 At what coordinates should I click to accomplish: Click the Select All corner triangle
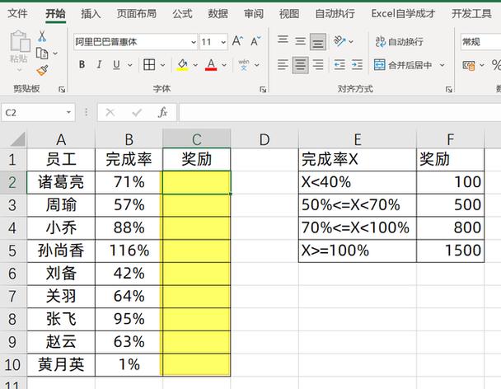click(17, 139)
